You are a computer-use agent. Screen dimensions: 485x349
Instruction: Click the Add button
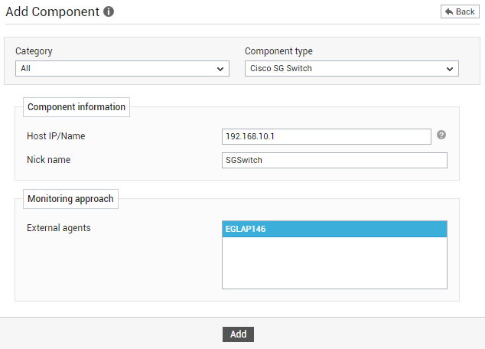pyautogui.click(x=238, y=334)
